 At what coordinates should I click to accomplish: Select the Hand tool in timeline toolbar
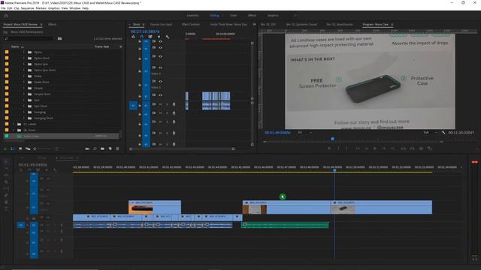tap(6, 202)
